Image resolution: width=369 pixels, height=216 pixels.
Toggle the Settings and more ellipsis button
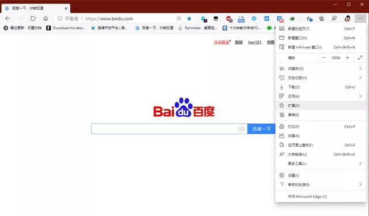click(360, 18)
